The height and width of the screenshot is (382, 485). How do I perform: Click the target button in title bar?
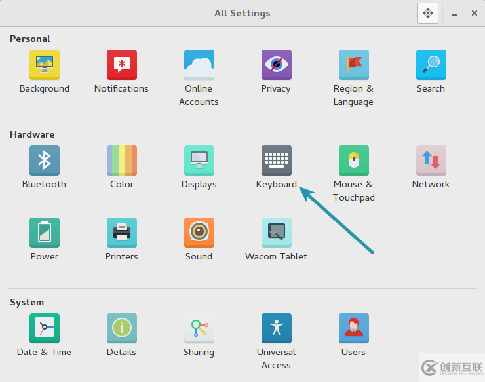428,13
